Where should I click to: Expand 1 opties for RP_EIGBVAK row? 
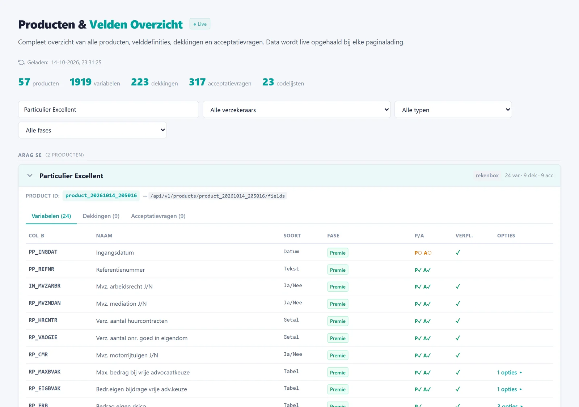click(x=510, y=389)
